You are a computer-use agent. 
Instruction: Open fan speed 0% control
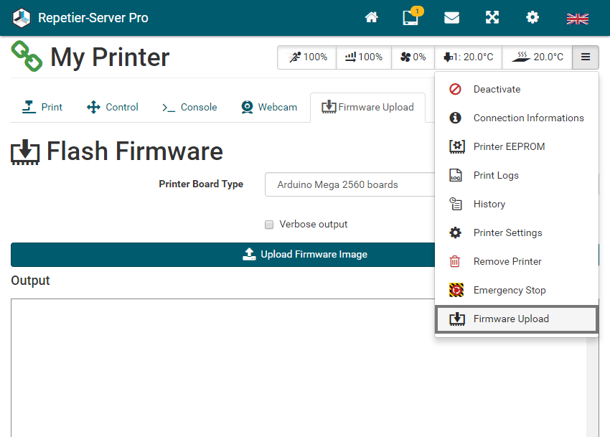[x=413, y=57]
